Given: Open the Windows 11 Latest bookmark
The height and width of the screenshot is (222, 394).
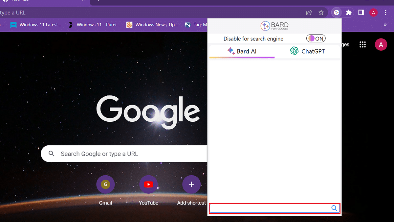Looking at the screenshot, I should [36, 25].
